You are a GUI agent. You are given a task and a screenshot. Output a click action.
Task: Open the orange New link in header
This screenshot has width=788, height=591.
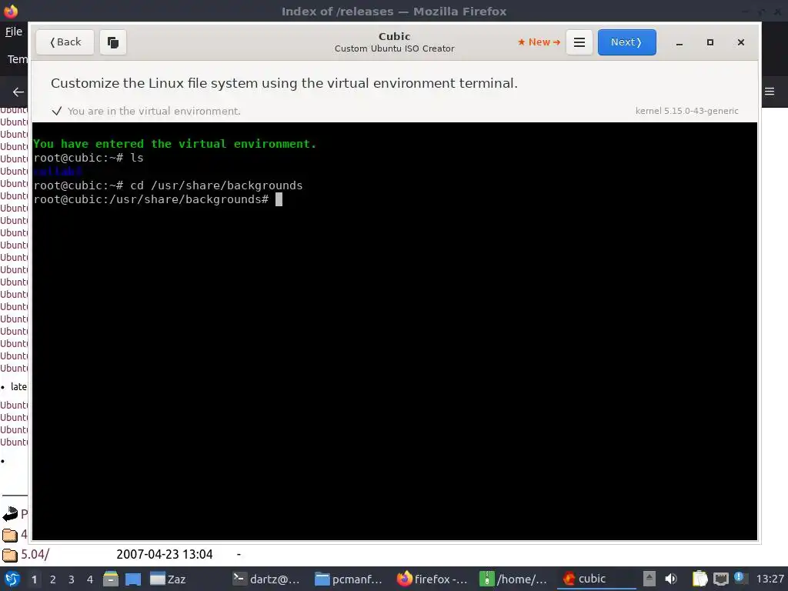point(539,42)
